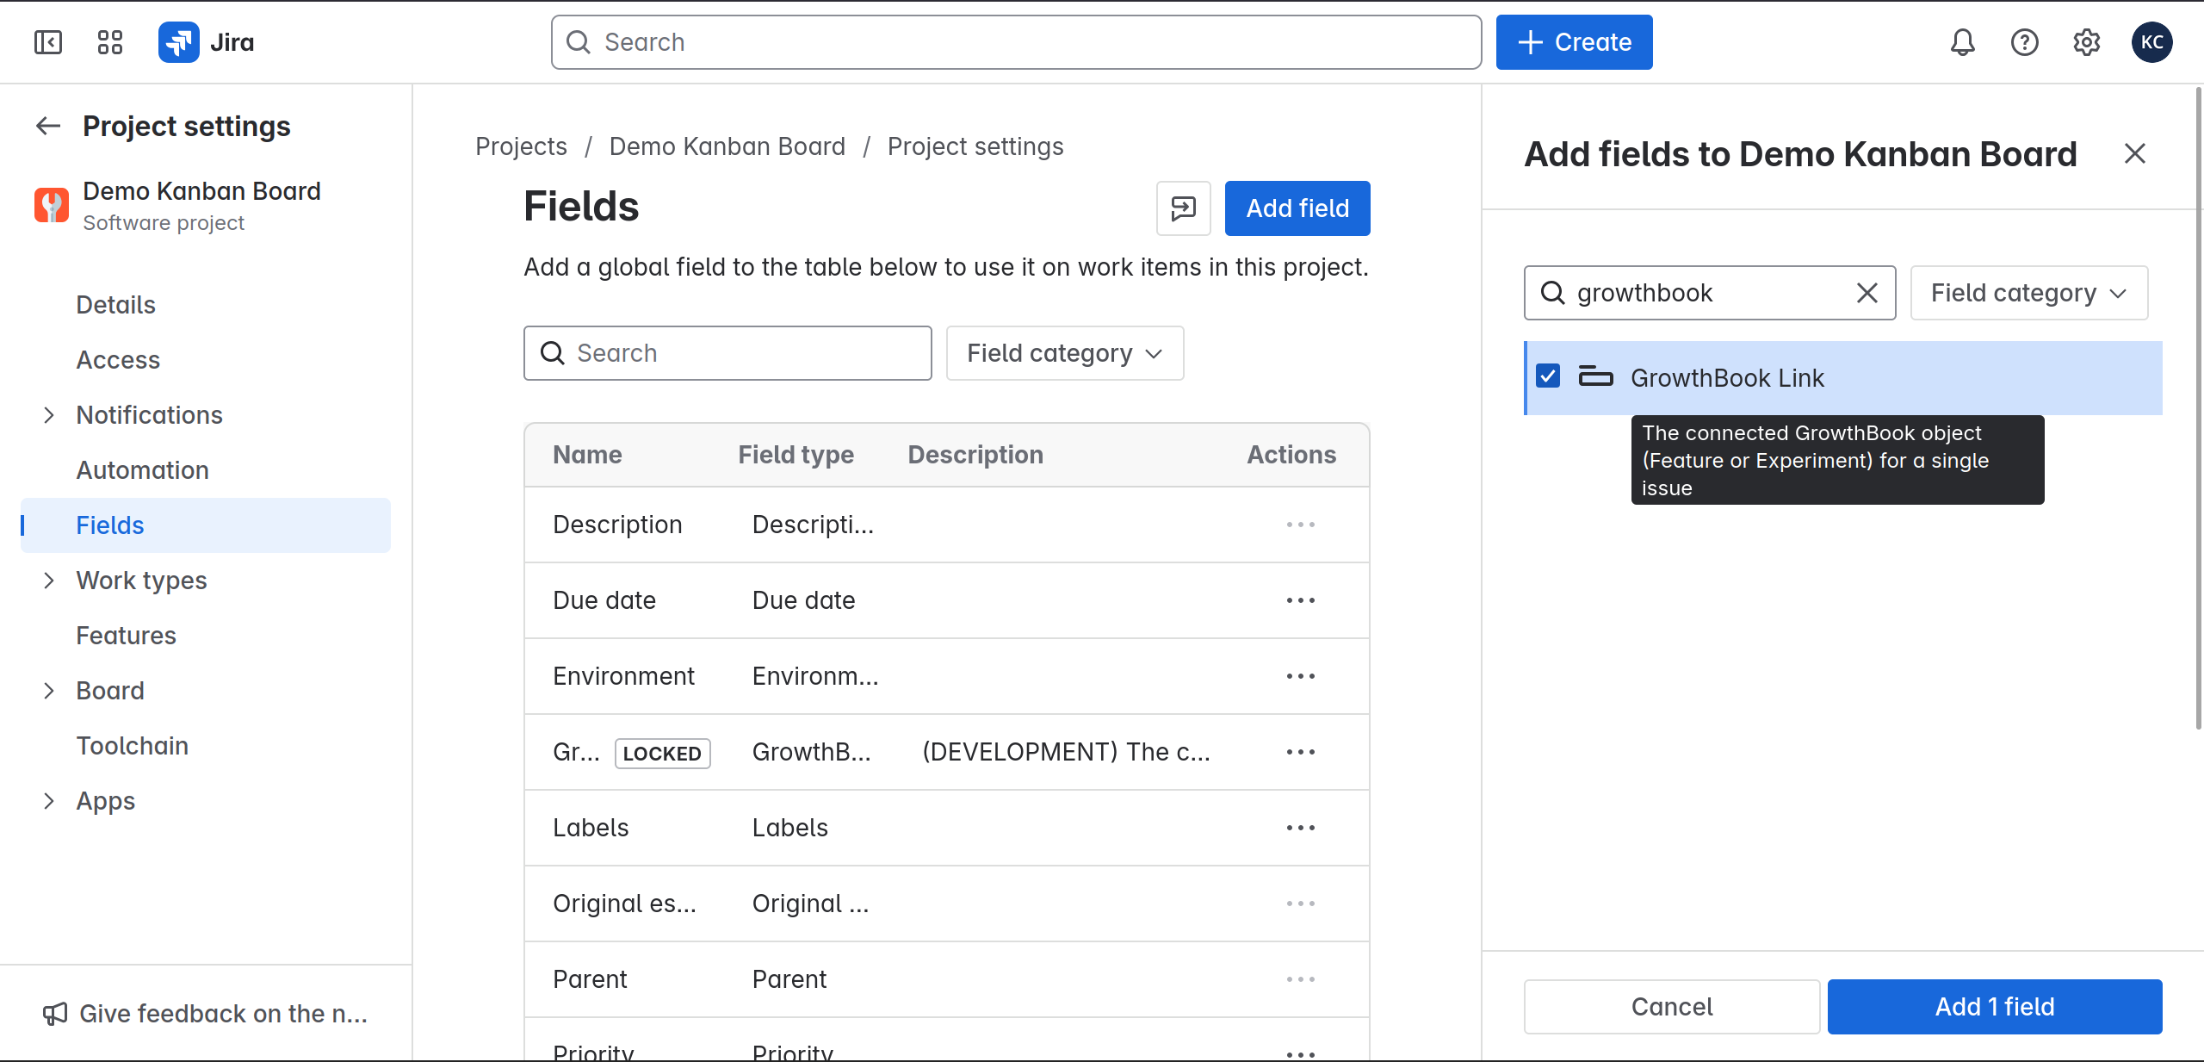
Task: Go back with the Project settings arrow
Action: pos(48,126)
